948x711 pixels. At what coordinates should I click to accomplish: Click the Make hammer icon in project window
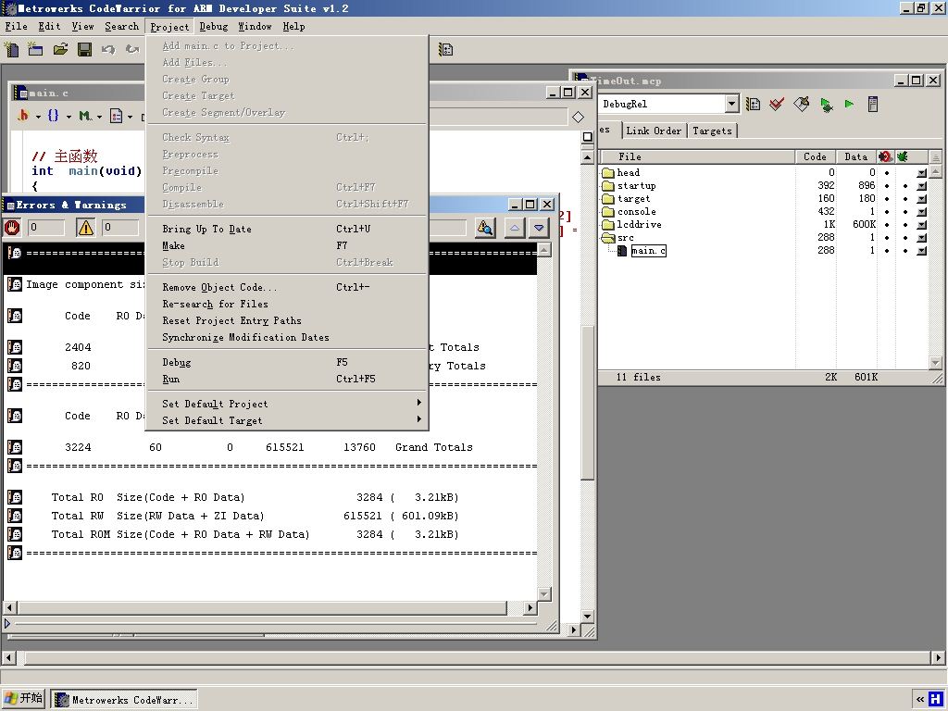801,104
